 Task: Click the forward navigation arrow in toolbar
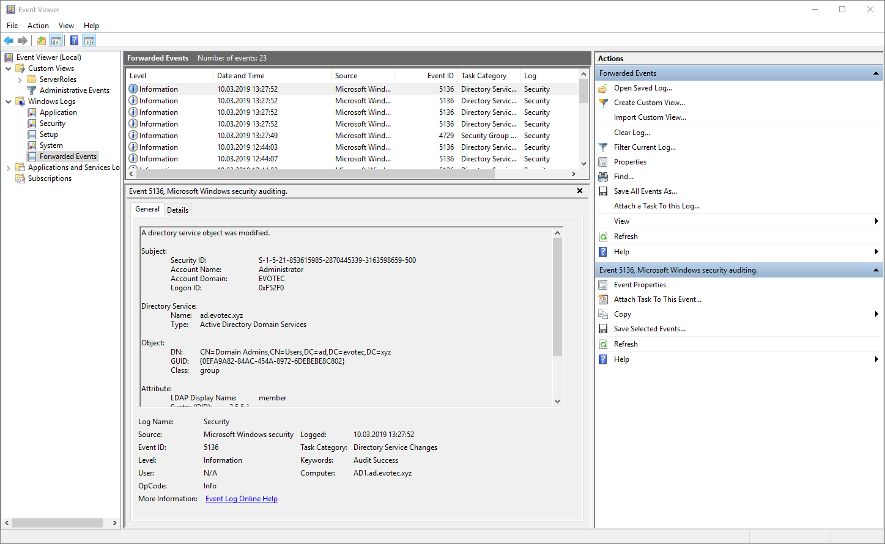(x=23, y=40)
